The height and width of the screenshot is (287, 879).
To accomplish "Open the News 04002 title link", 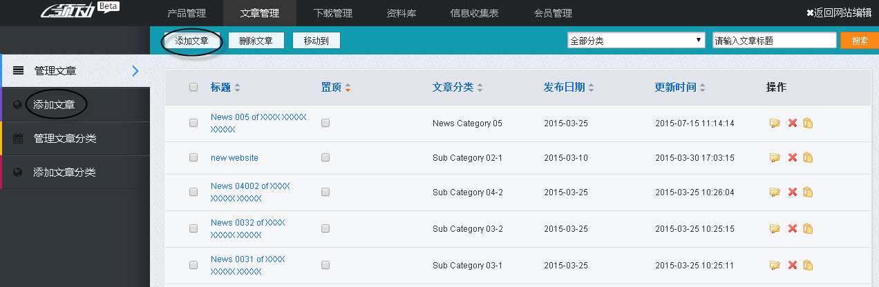I will 250,192.
